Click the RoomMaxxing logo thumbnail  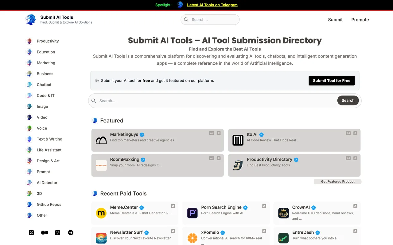tap(101, 165)
